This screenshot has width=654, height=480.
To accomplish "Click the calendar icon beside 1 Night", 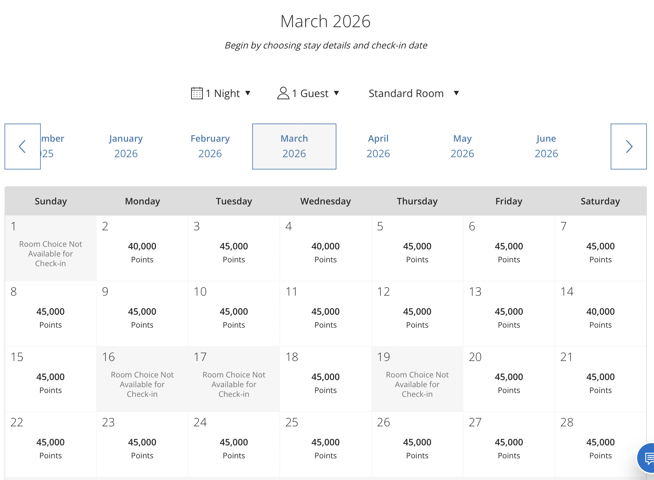I will (197, 93).
